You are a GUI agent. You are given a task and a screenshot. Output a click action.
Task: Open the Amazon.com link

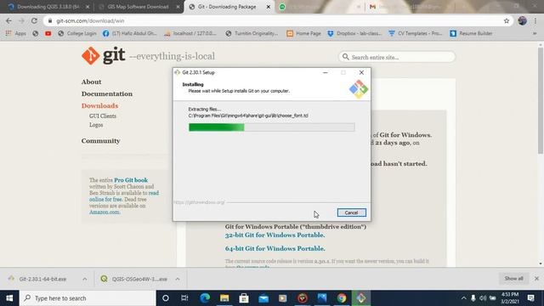(x=105, y=212)
